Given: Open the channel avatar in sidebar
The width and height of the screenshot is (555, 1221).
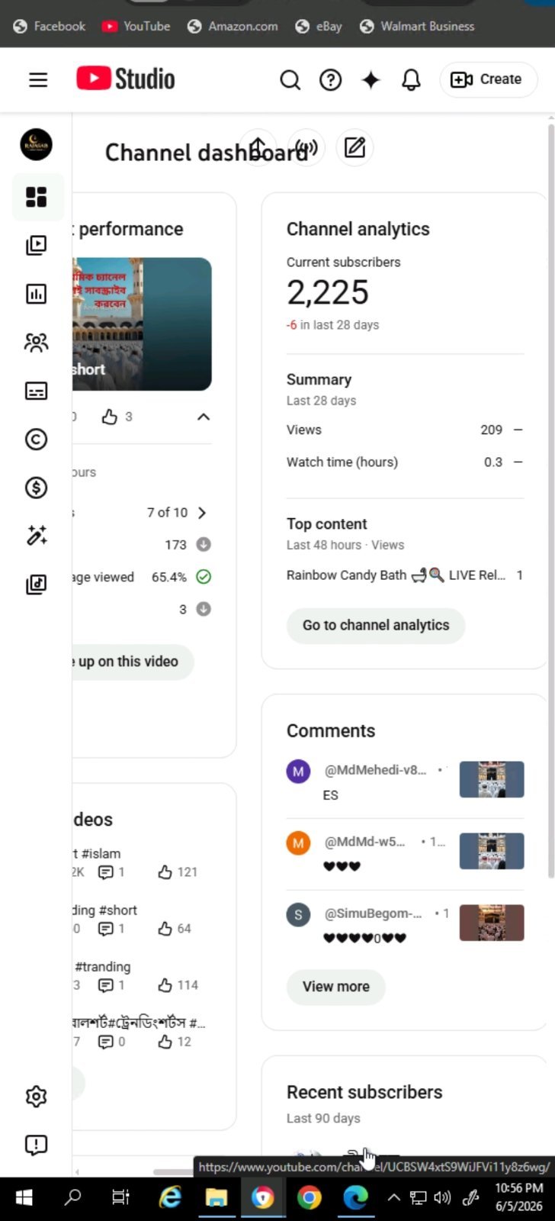Looking at the screenshot, I should 36,143.
